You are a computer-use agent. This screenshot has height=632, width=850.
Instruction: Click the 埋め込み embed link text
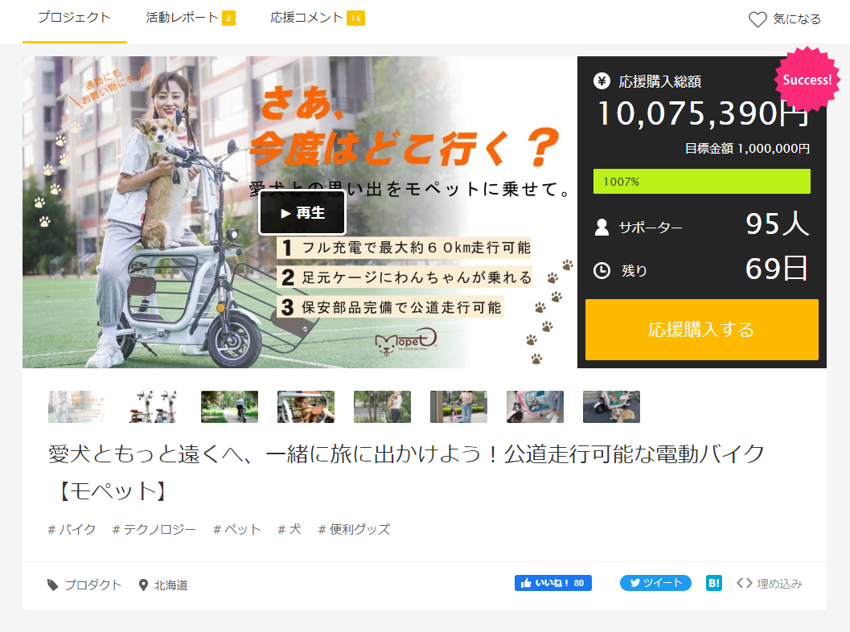point(779,583)
